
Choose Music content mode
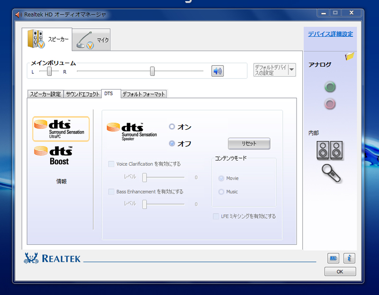click(x=221, y=192)
